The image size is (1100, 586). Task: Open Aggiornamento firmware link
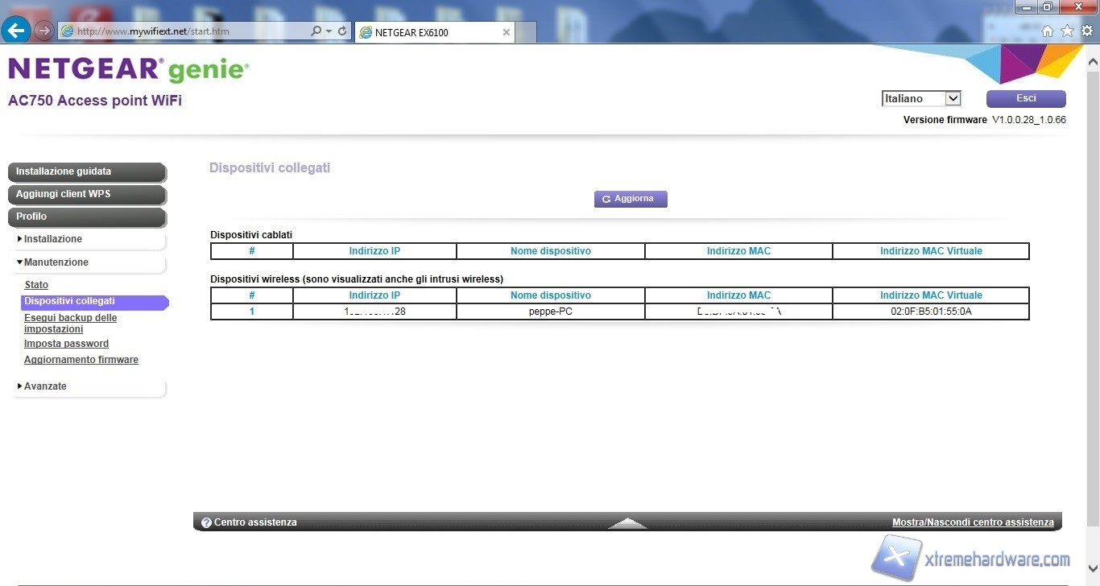(81, 360)
